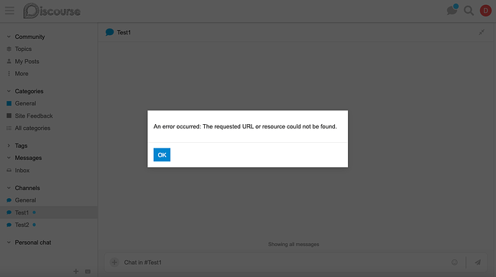Viewport: 496px width, 277px height.
Task: Click the error message text
Action: tap(245, 126)
